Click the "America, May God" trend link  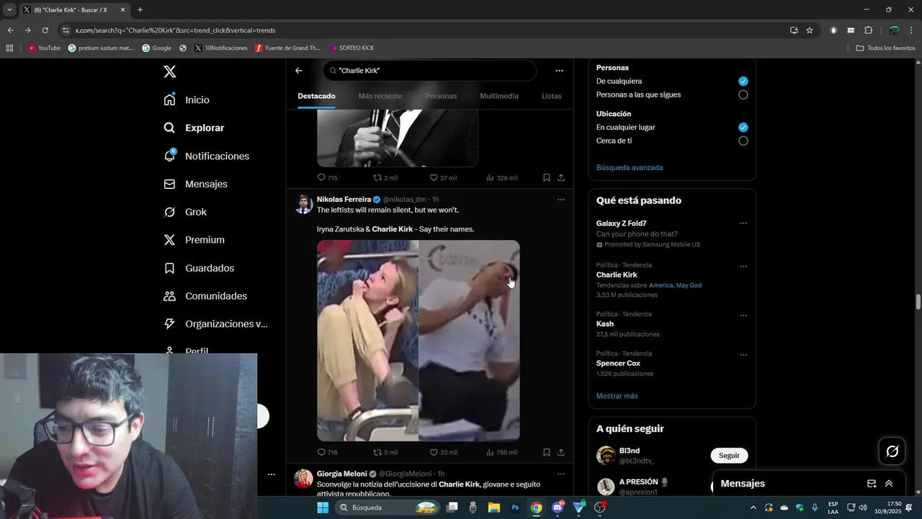pos(675,285)
